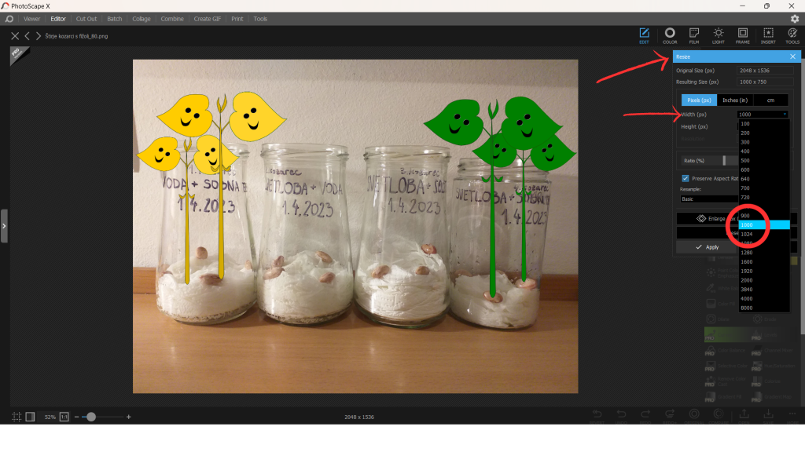Open the Resample Basic dropdown
This screenshot has height=452, width=805.
(709, 199)
